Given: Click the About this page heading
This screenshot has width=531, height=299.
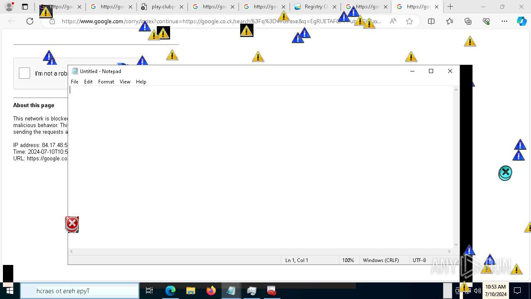Looking at the screenshot, I should (34, 105).
